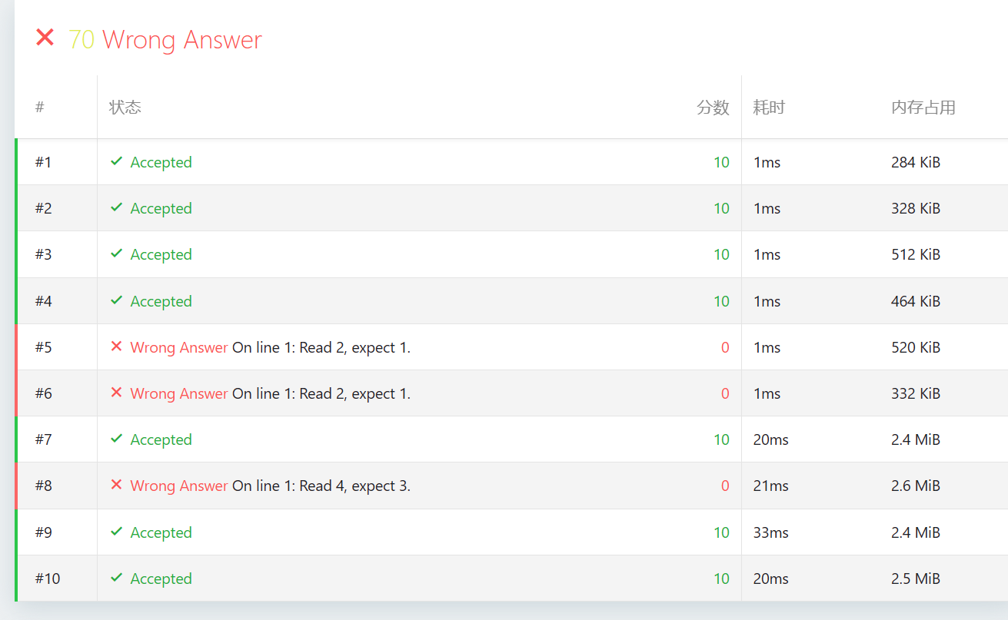This screenshot has height=620, width=1008.
Task: Click the red X icon in row #5
Action: [x=117, y=346]
